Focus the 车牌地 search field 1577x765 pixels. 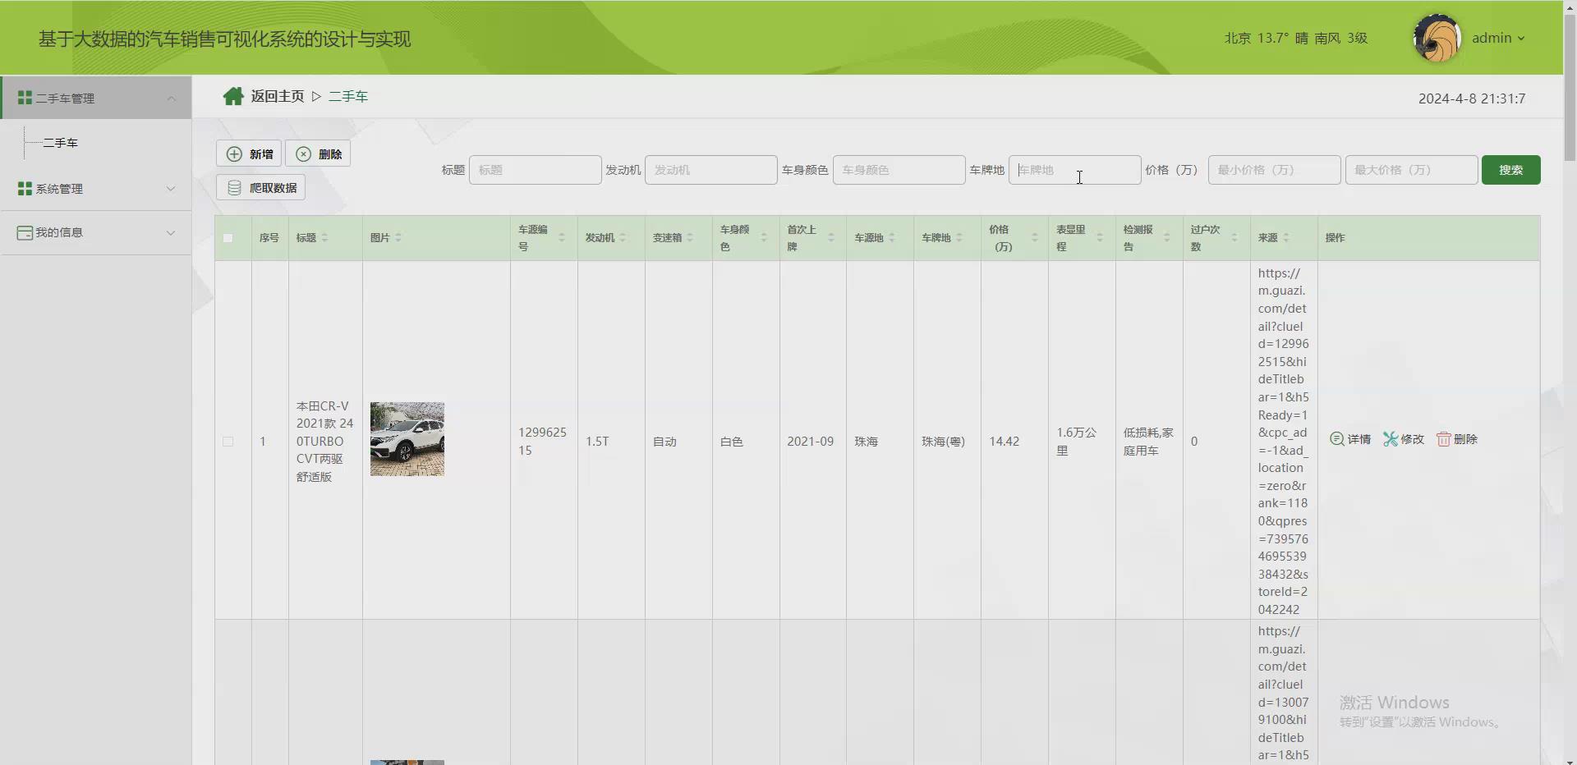point(1075,170)
